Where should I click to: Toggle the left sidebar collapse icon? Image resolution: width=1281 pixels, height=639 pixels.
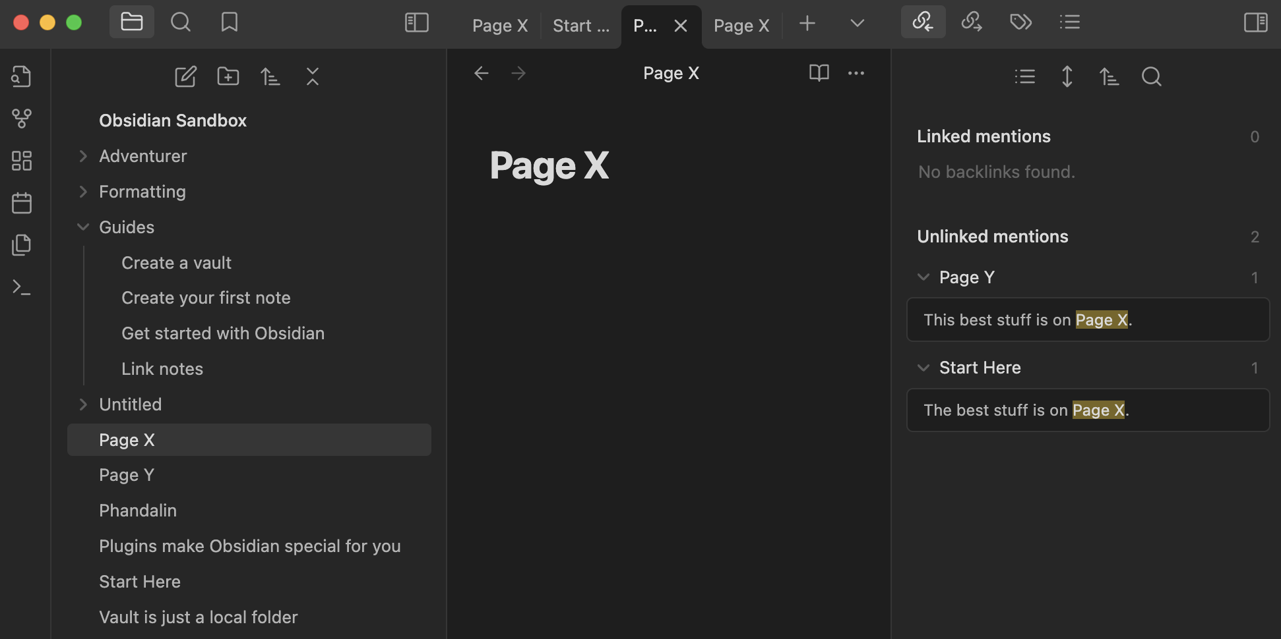(x=417, y=22)
